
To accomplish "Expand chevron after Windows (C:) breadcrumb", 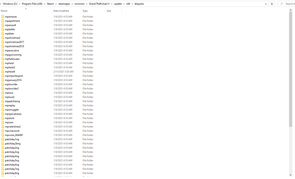I will [20, 4].
